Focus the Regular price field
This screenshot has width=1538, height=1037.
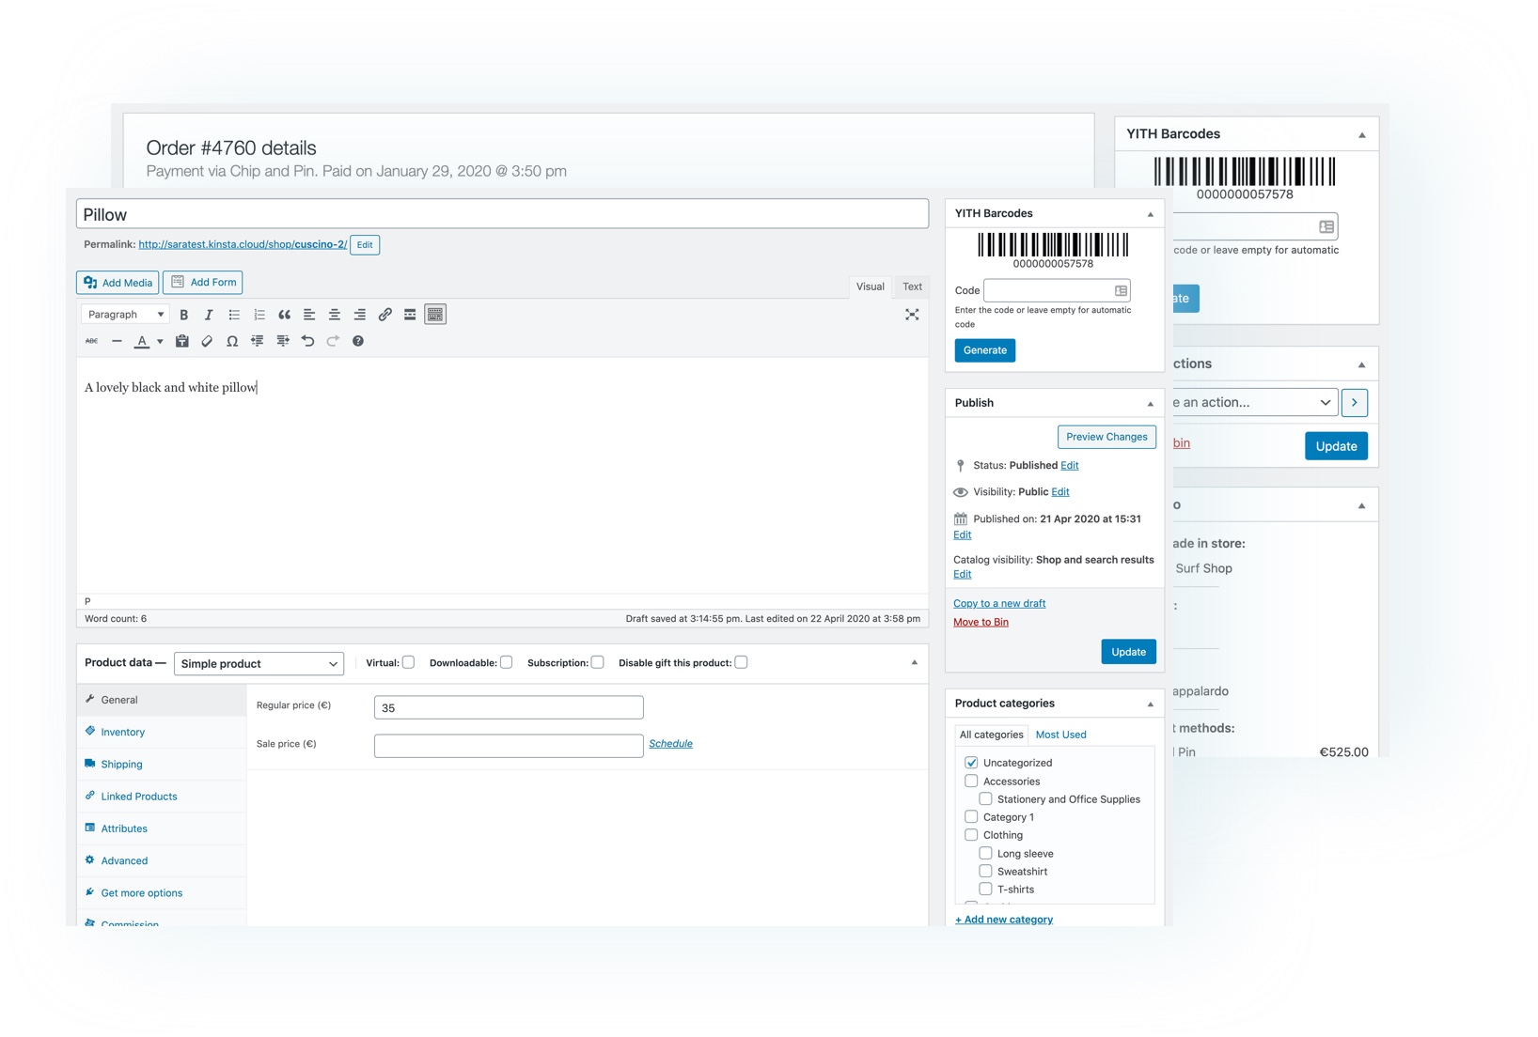509,707
